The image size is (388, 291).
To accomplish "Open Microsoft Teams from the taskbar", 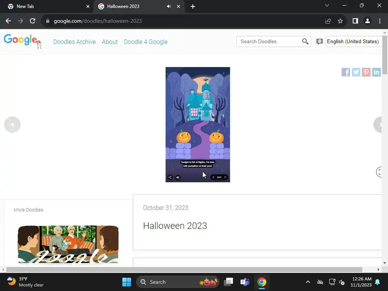I will pyautogui.click(x=245, y=282).
